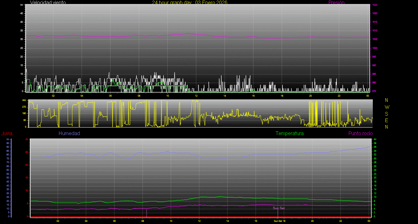The width and height of the screenshot is (418, 224).
Task: Select the Presión legend label
Action: point(336,2)
